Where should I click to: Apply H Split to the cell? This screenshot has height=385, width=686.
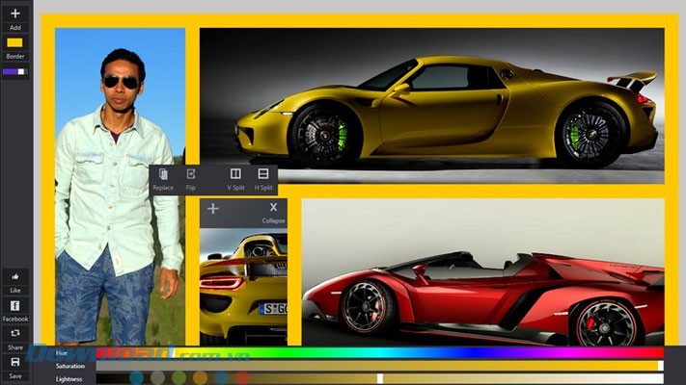tap(263, 174)
